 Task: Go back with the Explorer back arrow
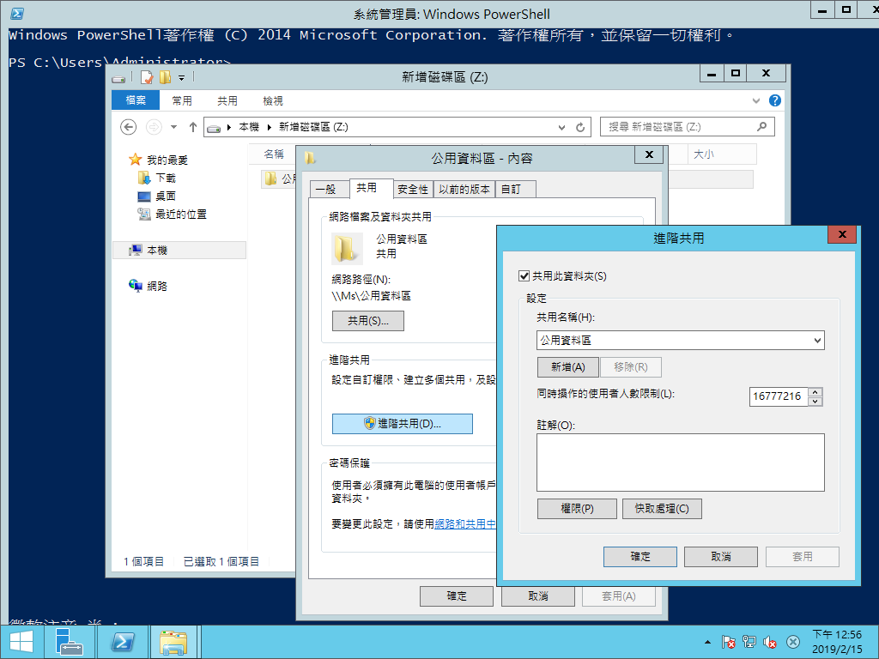[x=129, y=127]
